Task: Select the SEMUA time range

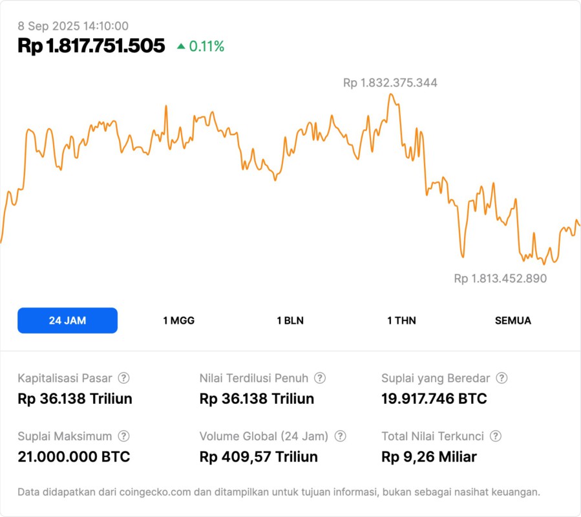Action: 513,321
